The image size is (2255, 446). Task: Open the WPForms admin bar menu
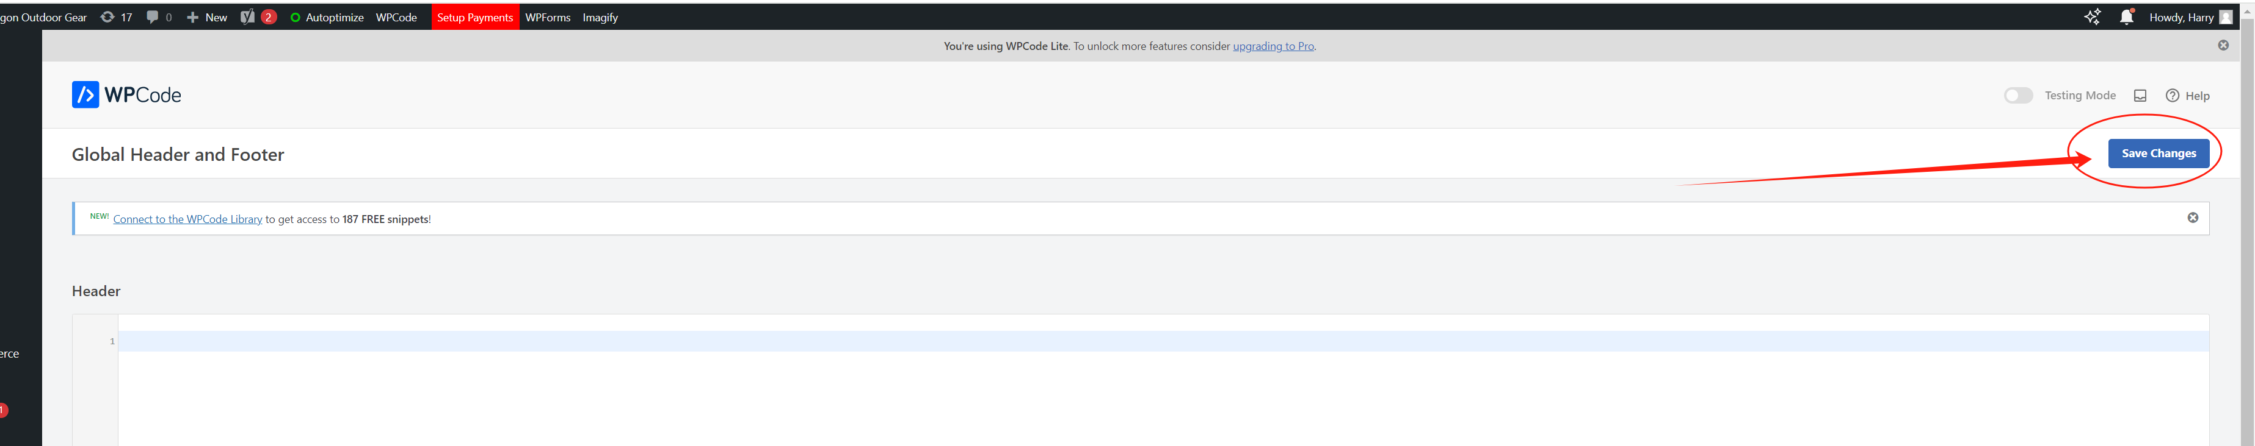click(547, 18)
